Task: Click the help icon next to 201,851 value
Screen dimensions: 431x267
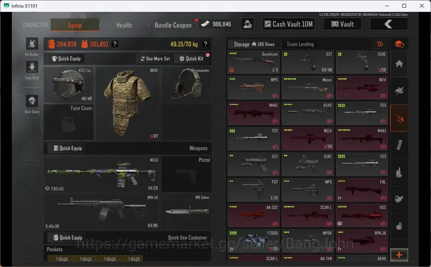Action: tap(115, 44)
